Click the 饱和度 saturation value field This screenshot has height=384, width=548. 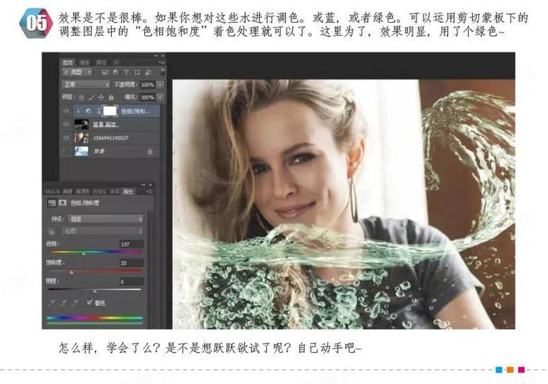pyautogui.click(x=130, y=263)
